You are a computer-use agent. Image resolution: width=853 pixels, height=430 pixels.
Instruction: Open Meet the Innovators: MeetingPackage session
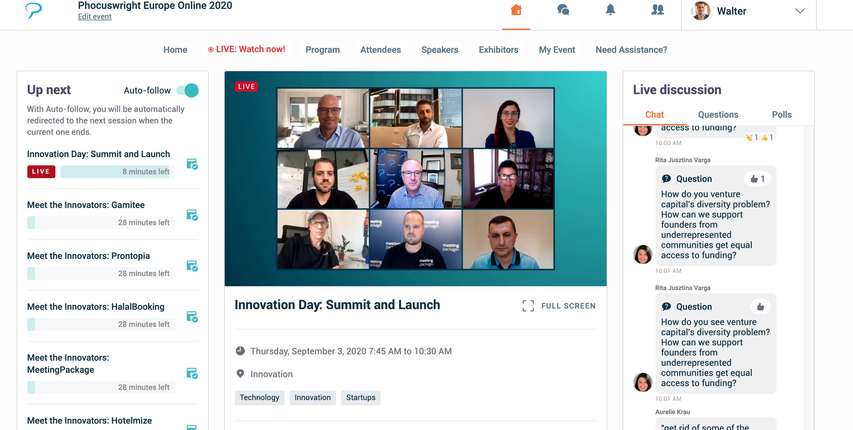pyautogui.click(x=68, y=364)
